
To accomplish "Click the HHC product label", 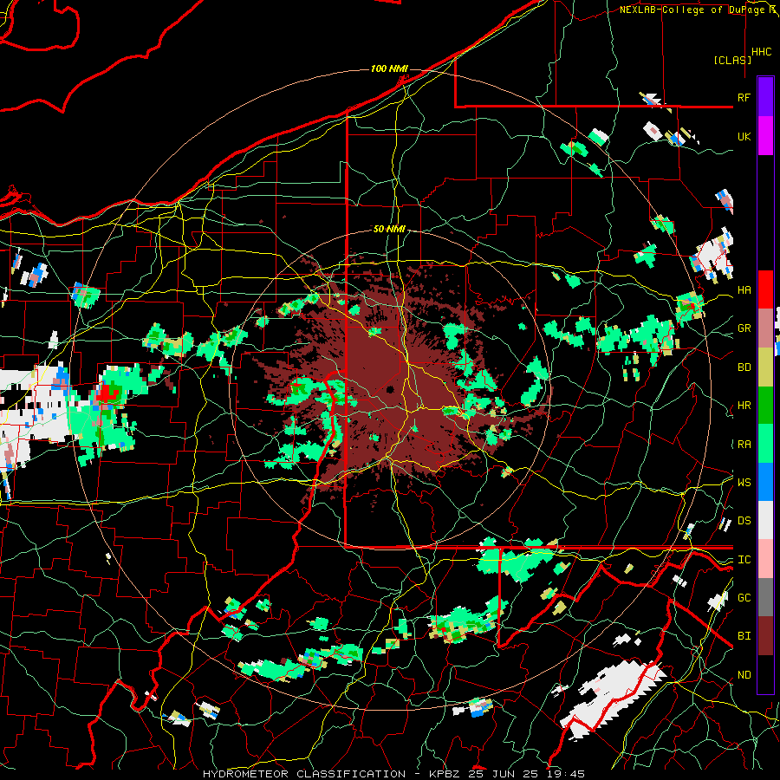I will pyautogui.click(x=762, y=52).
